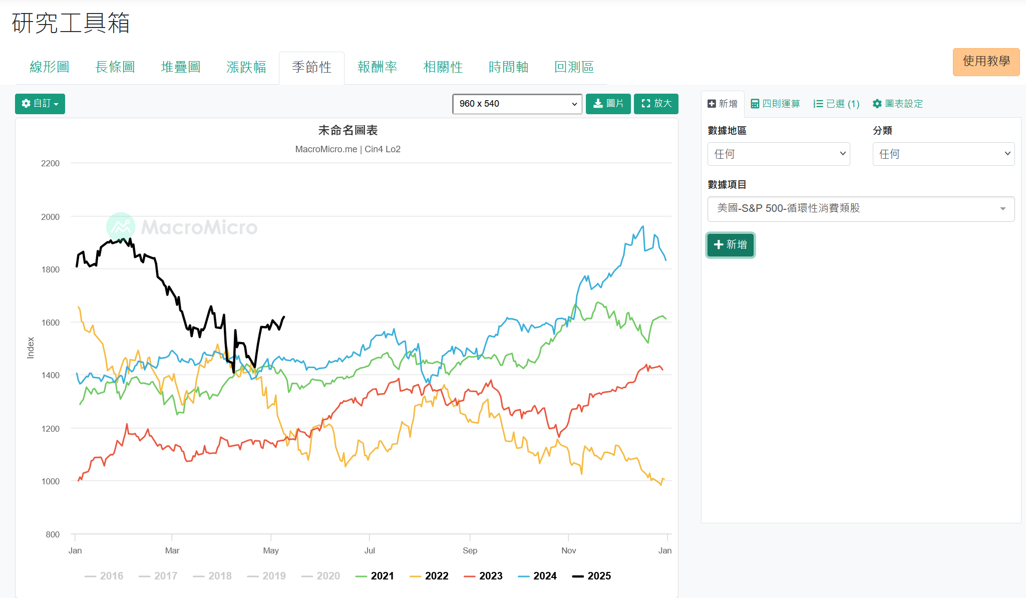Expand the chart with the 放大 button

point(656,104)
